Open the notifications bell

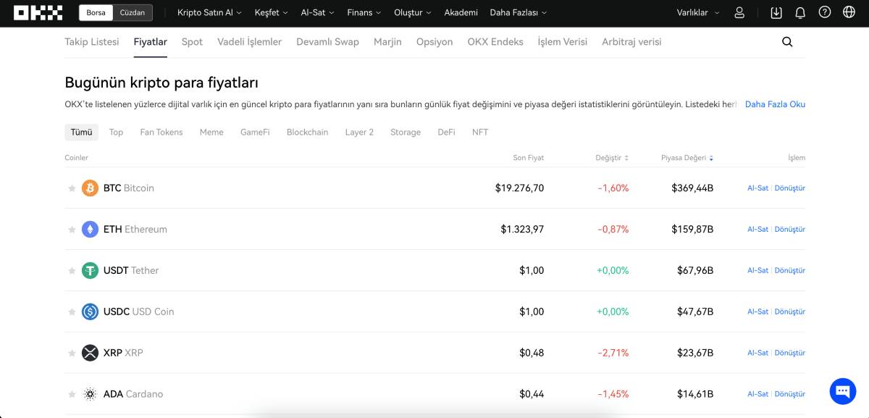800,12
